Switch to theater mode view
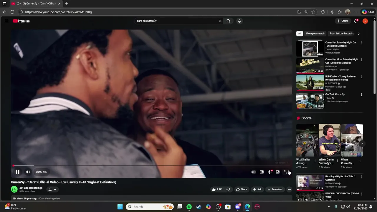The height and width of the screenshot is (212, 377). (277, 172)
